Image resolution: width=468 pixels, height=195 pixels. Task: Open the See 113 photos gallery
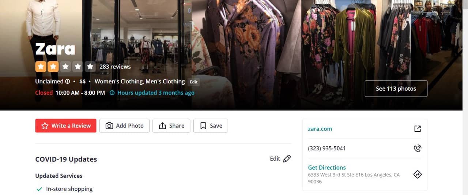[396, 89]
